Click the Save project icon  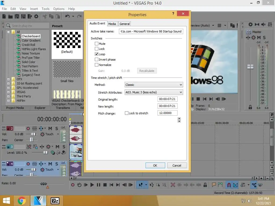click(17, 16)
